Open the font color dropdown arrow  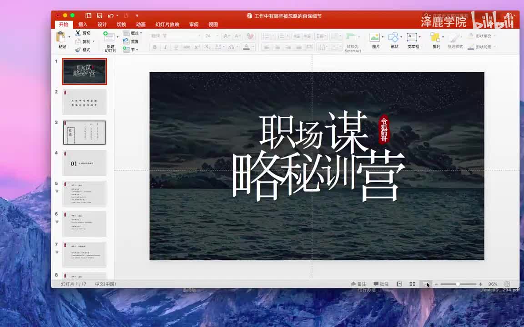coord(253,47)
